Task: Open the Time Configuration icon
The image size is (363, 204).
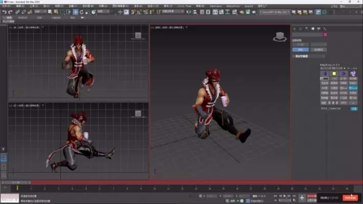Action: click(x=294, y=200)
